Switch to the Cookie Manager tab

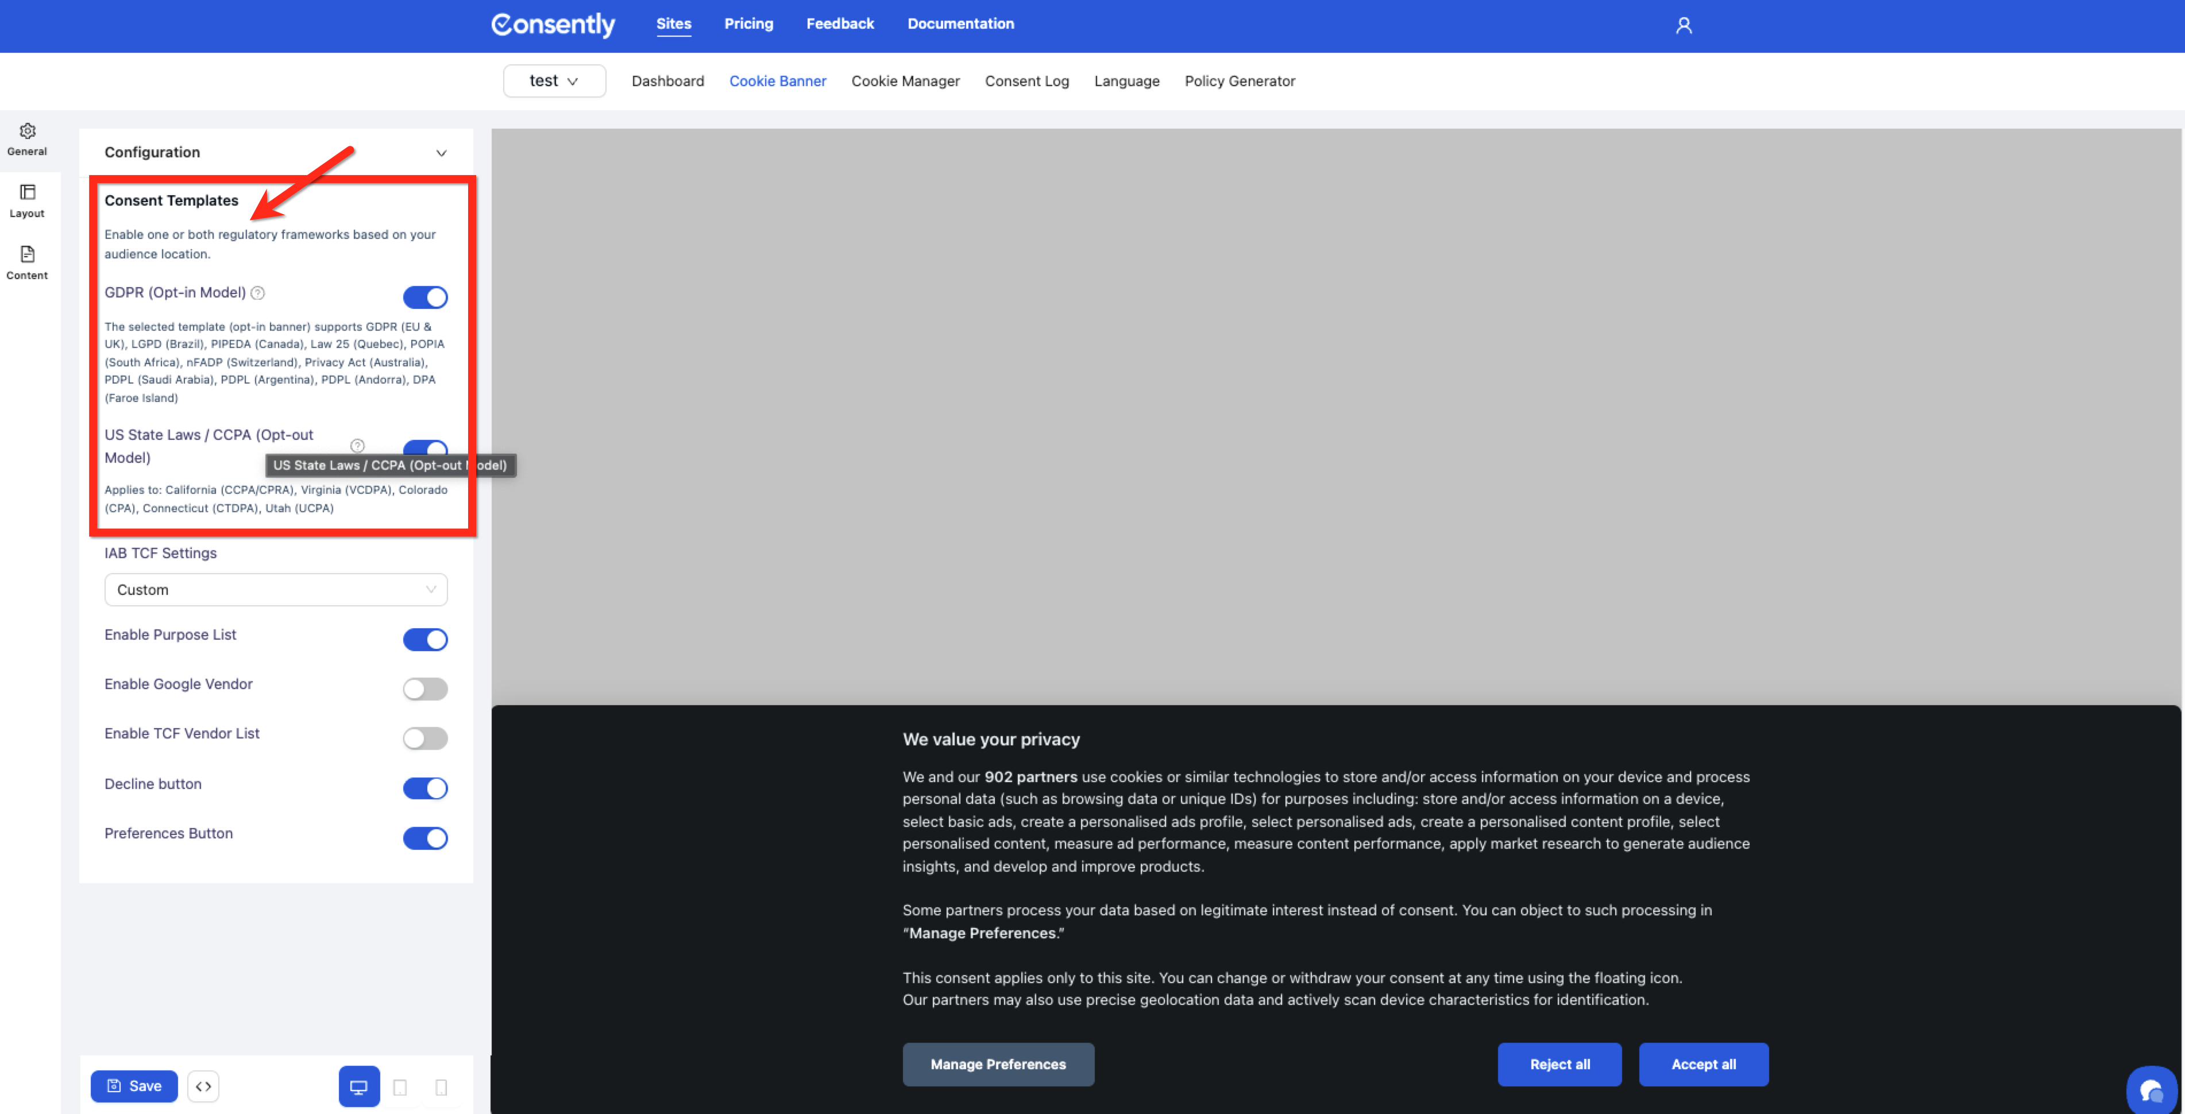pos(905,80)
